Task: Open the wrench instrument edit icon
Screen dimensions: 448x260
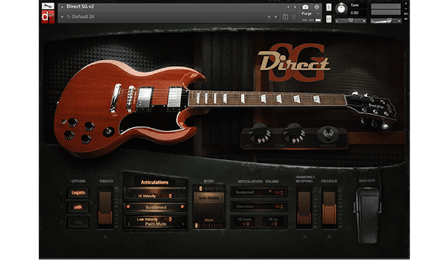Action: 48,6
